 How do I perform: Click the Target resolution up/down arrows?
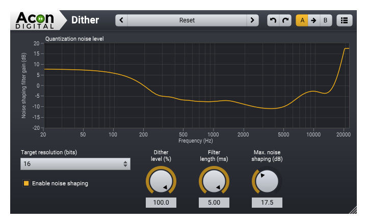pos(125,164)
